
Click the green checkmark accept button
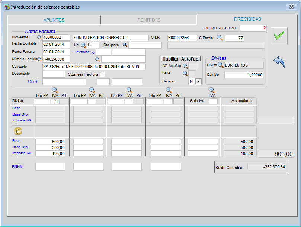click(279, 36)
